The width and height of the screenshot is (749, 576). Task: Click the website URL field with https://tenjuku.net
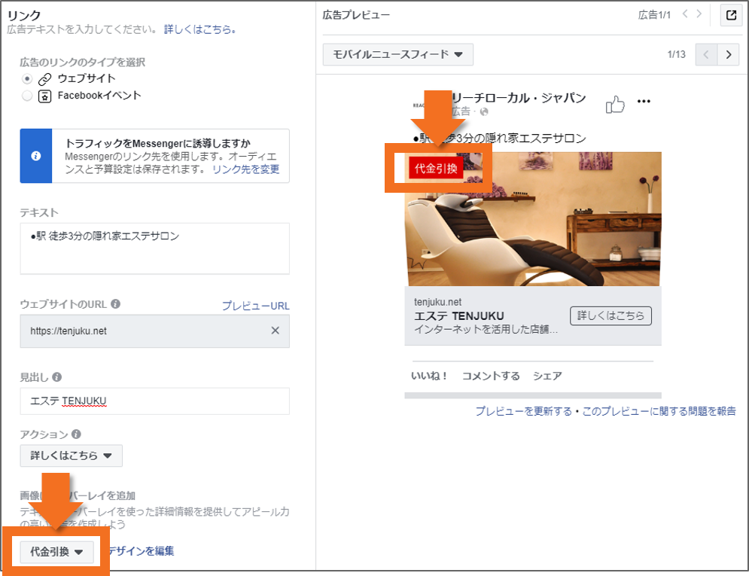pos(155,331)
